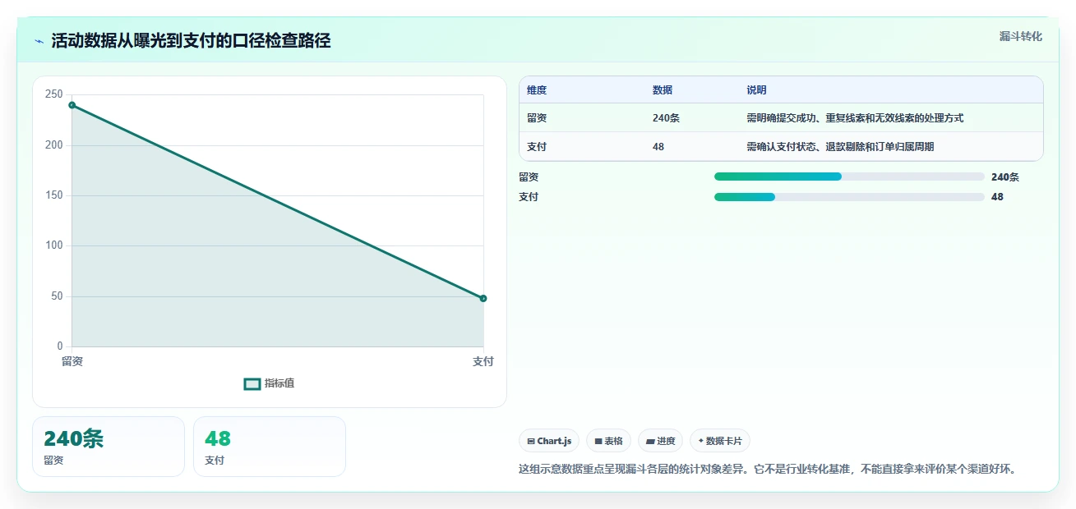Click the 100 y-axis tick label

pyautogui.click(x=54, y=245)
